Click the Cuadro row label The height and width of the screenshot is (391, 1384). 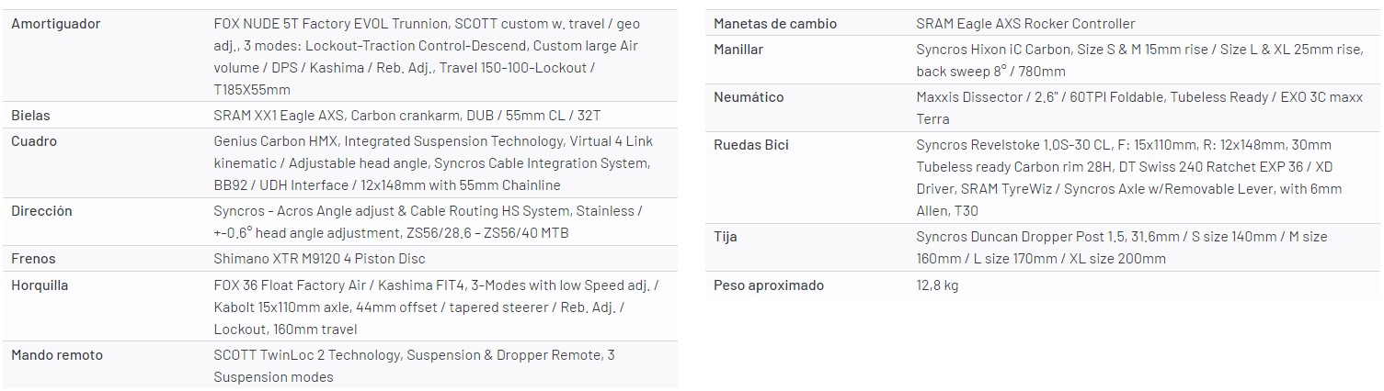tap(34, 141)
